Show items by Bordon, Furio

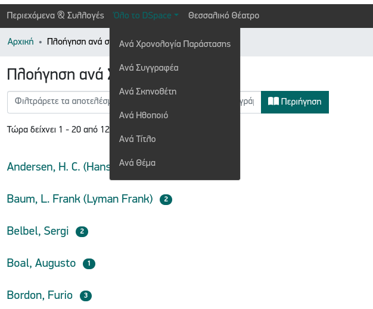(39, 295)
